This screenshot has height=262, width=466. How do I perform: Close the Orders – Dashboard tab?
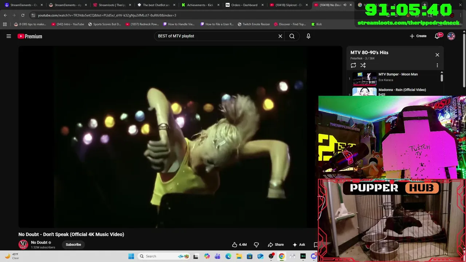coord(262,5)
